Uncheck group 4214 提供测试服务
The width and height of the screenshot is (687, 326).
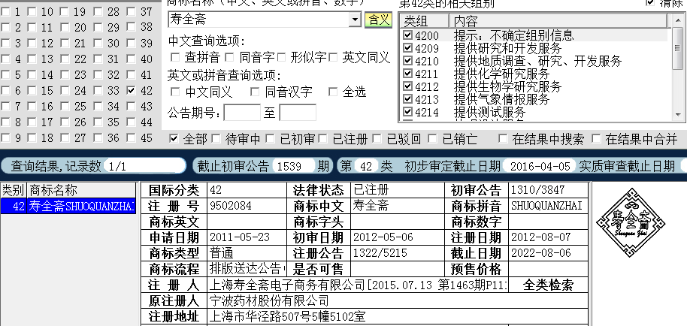point(408,112)
